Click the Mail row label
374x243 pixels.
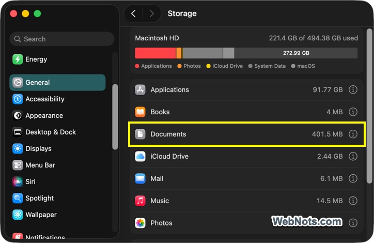pyautogui.click(x=157, y=178)
